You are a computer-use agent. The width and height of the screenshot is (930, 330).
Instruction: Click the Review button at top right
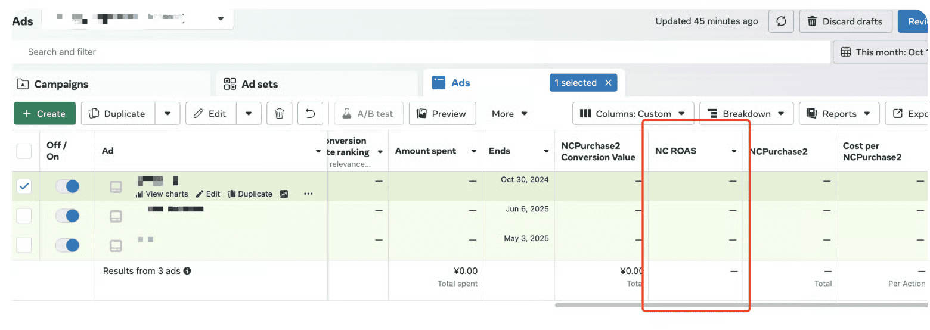tap(914, 21)
